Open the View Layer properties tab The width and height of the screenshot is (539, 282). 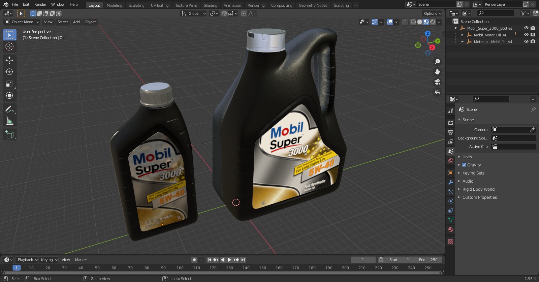[x=451, y=142]
